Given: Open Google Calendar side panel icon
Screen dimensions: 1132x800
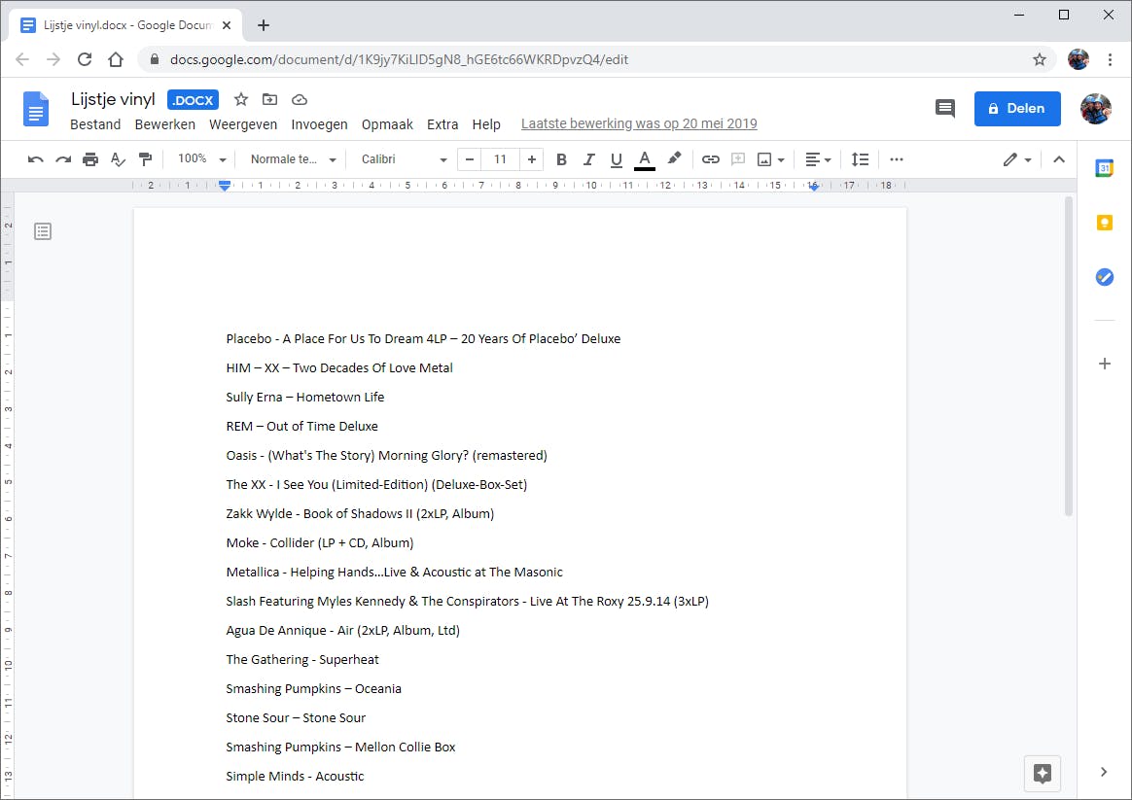Looking at the screenshot, I should pos(1104,168).
